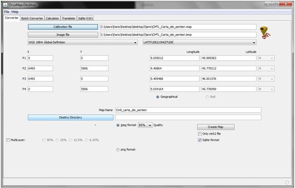Image resolution: width=295 pixels, height=188 pixels.
Task: Click the P2 X field with 6495
Action: click(40, 69)
